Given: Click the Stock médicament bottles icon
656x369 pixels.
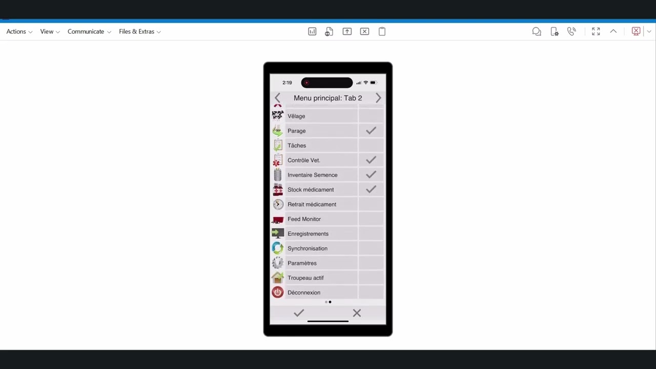Looking at the screenshot, I should [x=277, y=190].
